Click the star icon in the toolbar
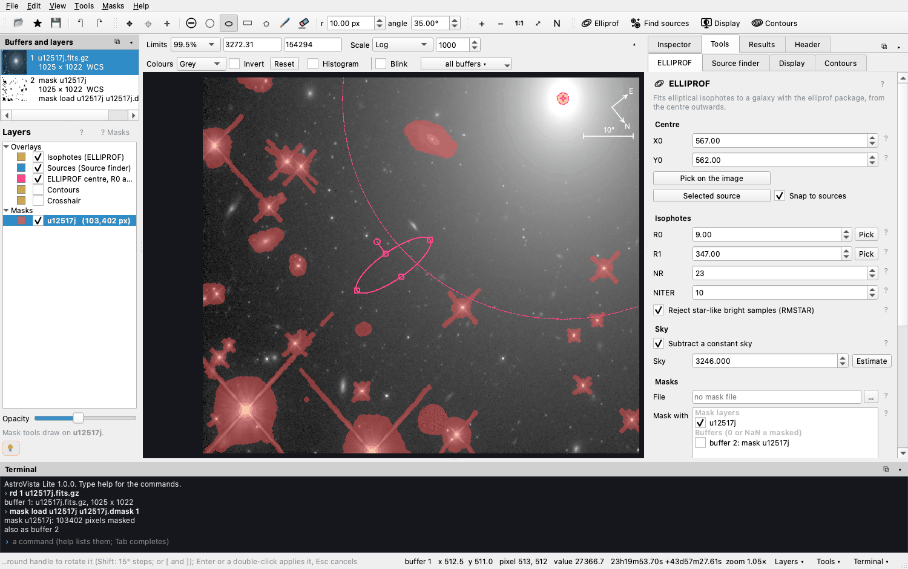The width and height of the screenshot is (908, 569). [38, 23]
